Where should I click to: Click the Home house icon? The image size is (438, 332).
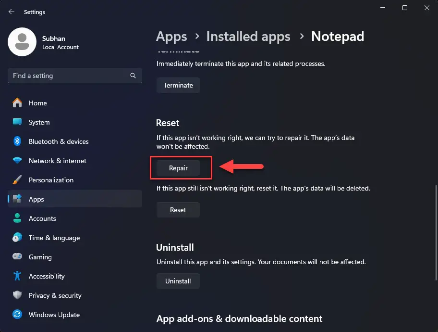(17, 103)
